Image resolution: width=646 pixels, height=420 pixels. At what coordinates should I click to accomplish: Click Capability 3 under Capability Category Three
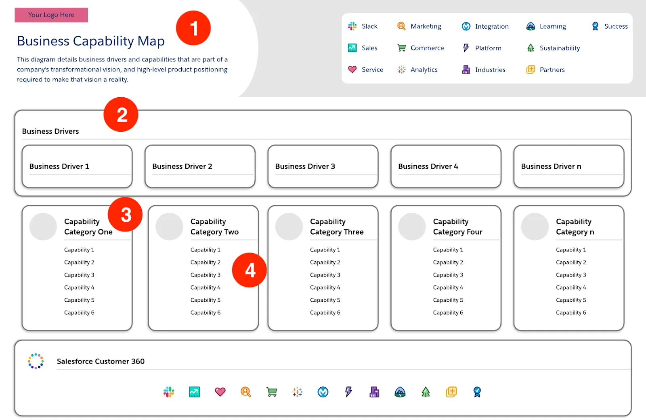tap(325, 275)
